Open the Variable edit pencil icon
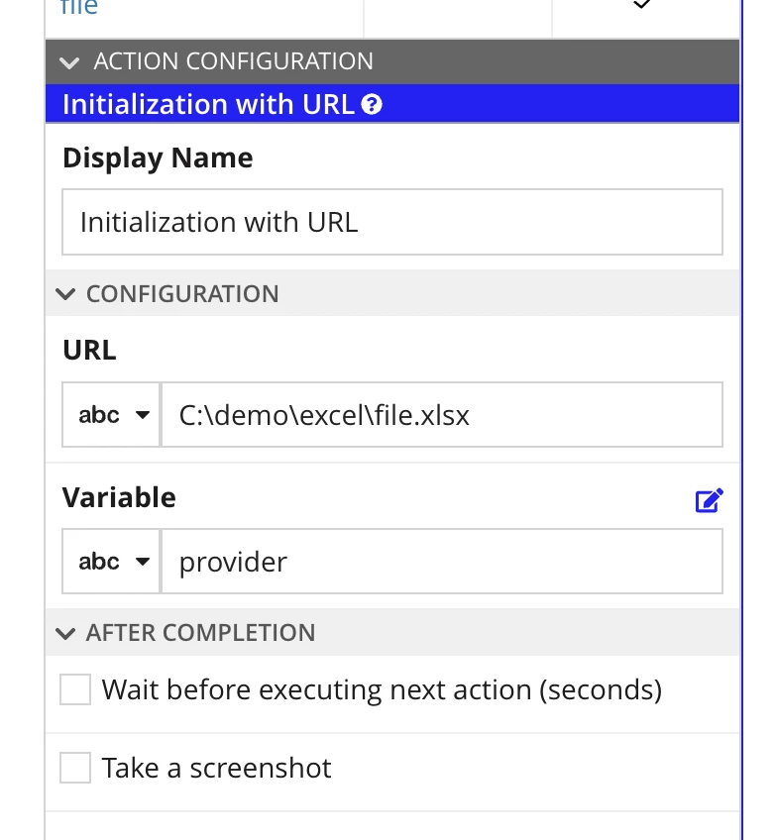775x840 pixels. (x=709, y=500)
